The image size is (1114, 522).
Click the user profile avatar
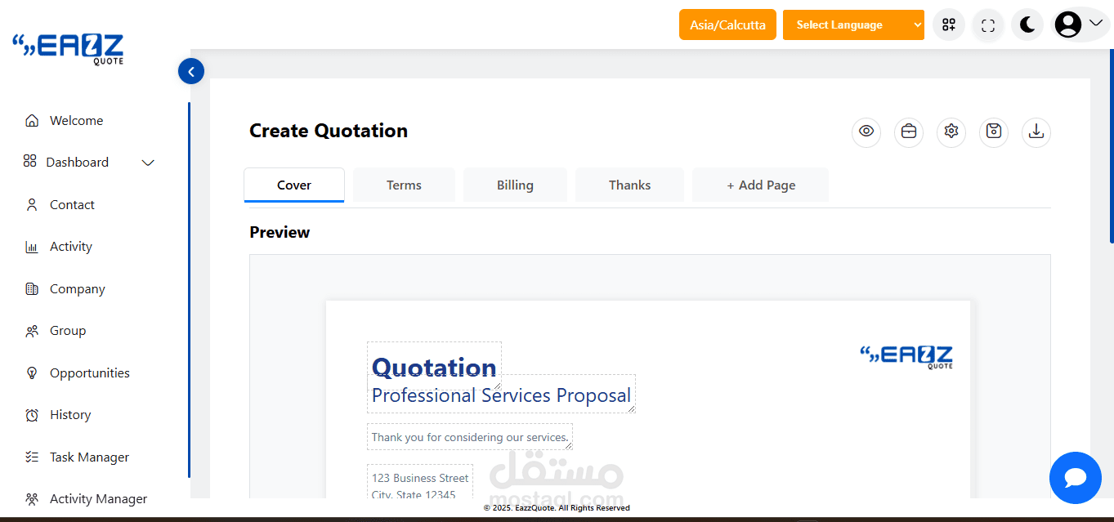(1067, 25)
